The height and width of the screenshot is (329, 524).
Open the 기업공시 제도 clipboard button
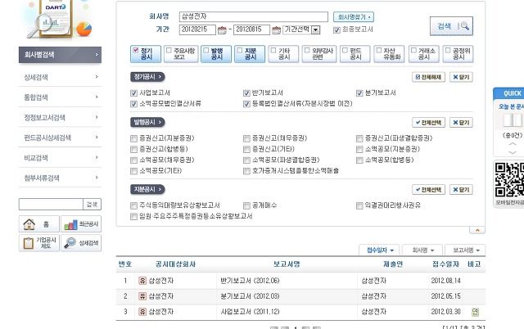tap(39, 243)
